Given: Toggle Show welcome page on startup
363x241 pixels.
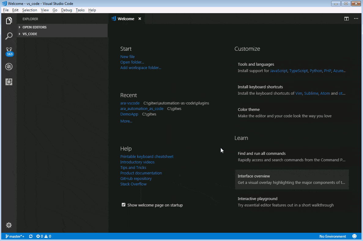Looking at the screenshot, I should (x=124, y=205).
